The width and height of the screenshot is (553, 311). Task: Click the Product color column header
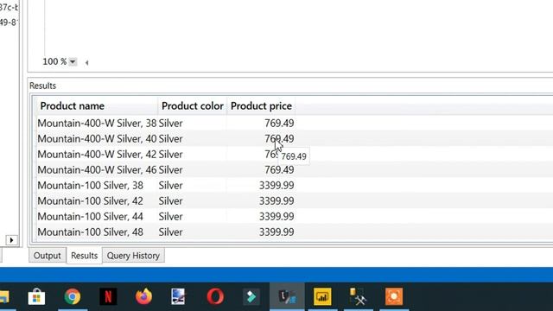click(x=192, y=105)
